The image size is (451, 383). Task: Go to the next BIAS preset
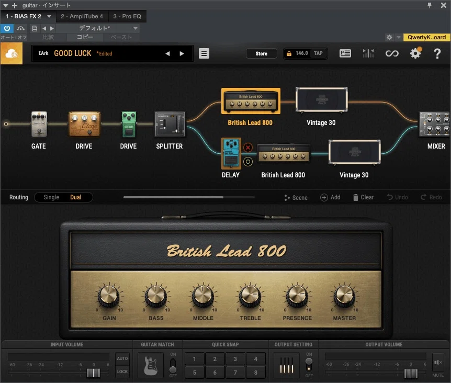click(x=182, y=53)
